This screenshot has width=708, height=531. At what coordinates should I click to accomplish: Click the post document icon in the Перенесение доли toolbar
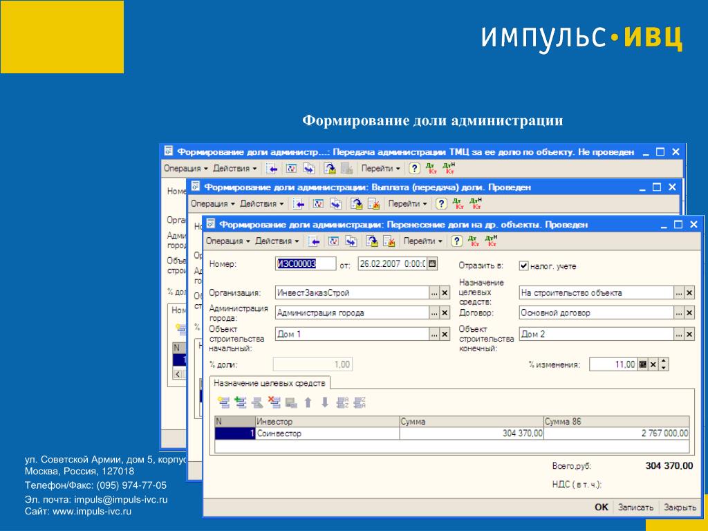[x=371, y=241]
